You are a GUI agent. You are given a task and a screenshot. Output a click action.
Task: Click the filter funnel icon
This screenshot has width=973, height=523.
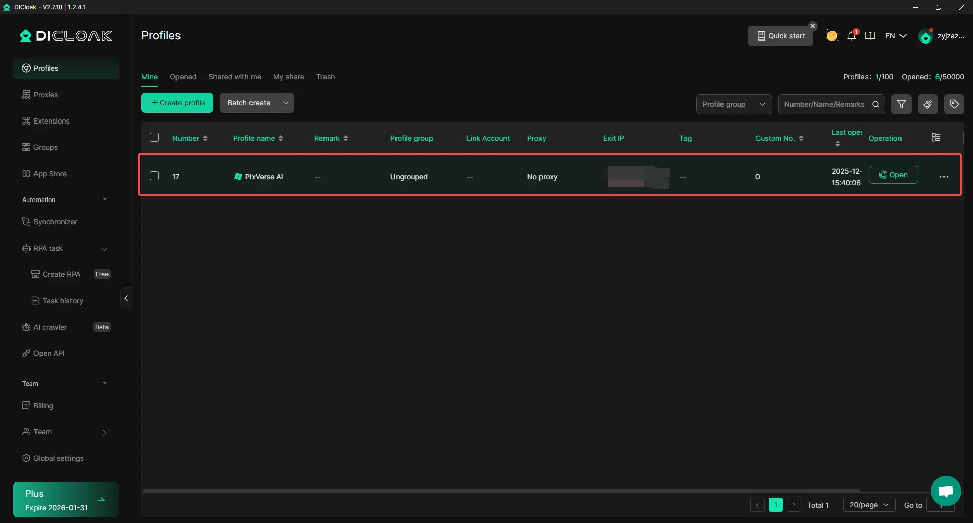(901, 104)
